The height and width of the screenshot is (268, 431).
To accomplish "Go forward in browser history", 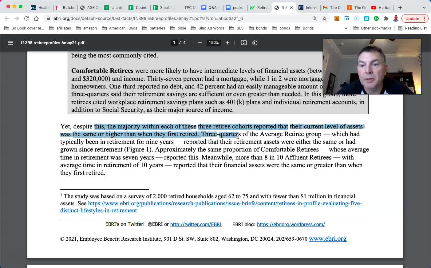I will coord(17,18).
